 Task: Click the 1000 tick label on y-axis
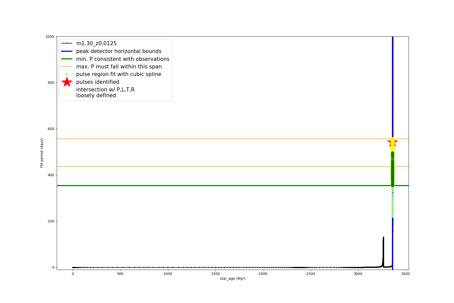pyautogui.click(x=50, y=37)
